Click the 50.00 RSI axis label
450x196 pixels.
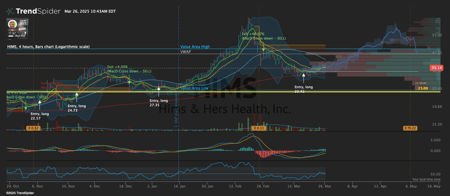(435, 174)
